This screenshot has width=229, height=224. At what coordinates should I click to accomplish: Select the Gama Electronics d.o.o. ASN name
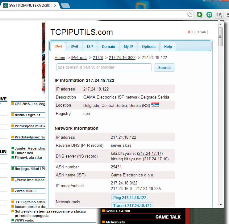coord(132,175)
